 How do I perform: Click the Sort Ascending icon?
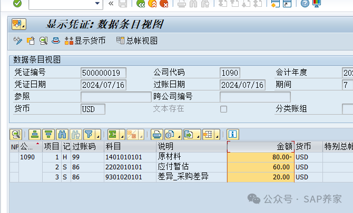click(x=35, y=134)
